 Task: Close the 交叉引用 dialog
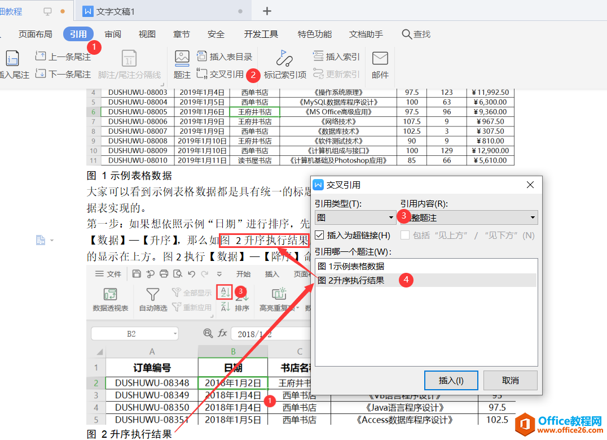click(530, 185)
